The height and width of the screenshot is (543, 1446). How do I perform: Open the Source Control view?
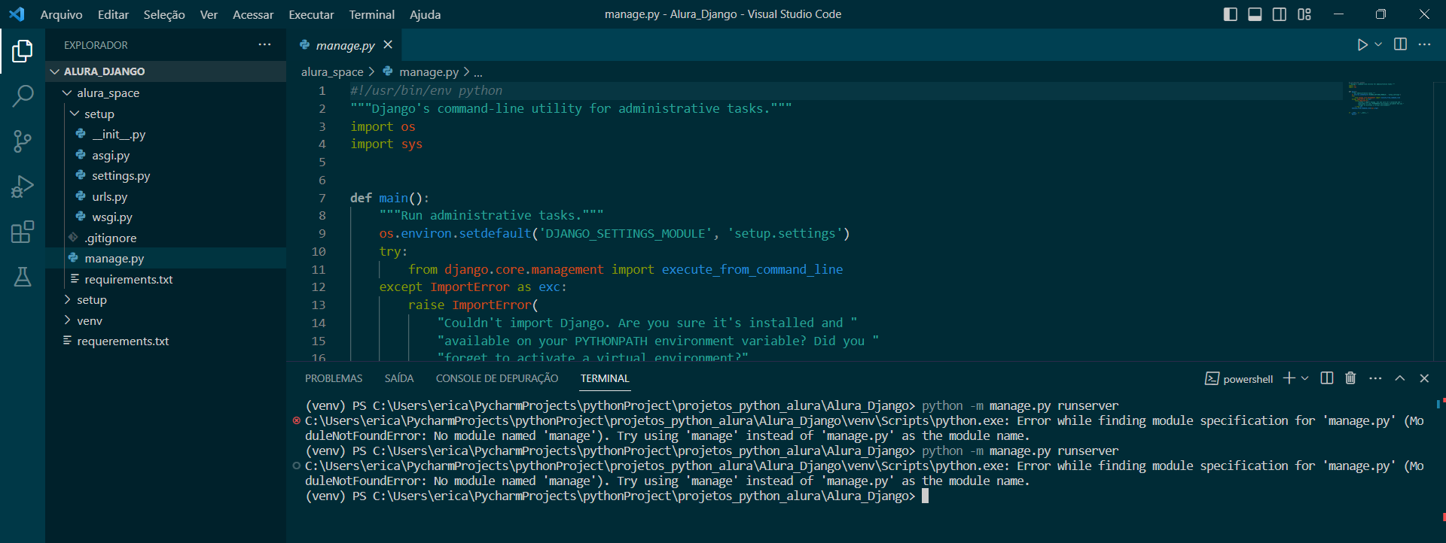coord(23,141)
